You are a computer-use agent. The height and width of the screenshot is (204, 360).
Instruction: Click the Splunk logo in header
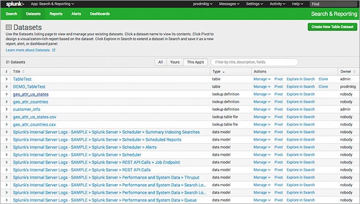point(15,4)
